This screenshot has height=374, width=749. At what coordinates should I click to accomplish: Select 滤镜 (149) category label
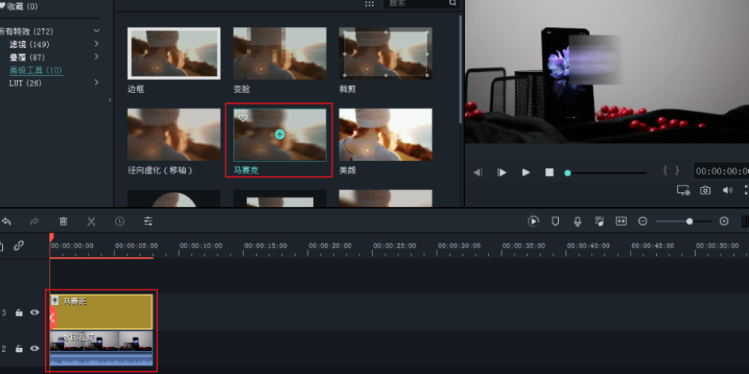click(x=29, y=44)
